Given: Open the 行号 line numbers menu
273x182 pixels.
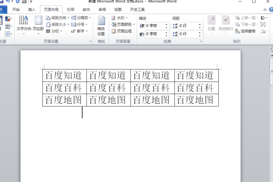Looking at the screenshot, I should coord(79,25).
